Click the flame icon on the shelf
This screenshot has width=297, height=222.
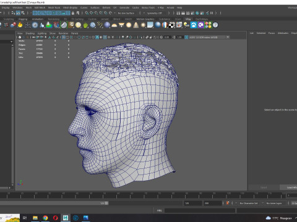[20, 25]
